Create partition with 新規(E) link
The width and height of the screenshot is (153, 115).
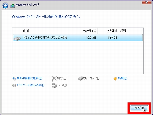pyautogui.click(x=123, y=78)
